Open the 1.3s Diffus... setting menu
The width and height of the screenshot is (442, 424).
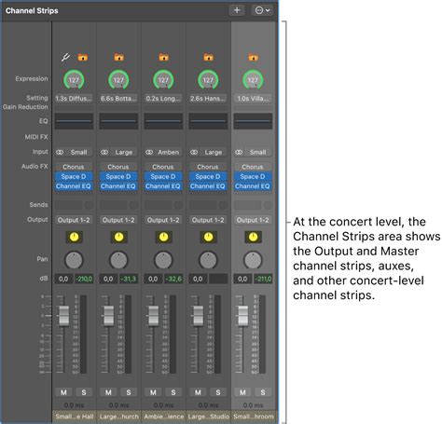(x=74, y=99)
